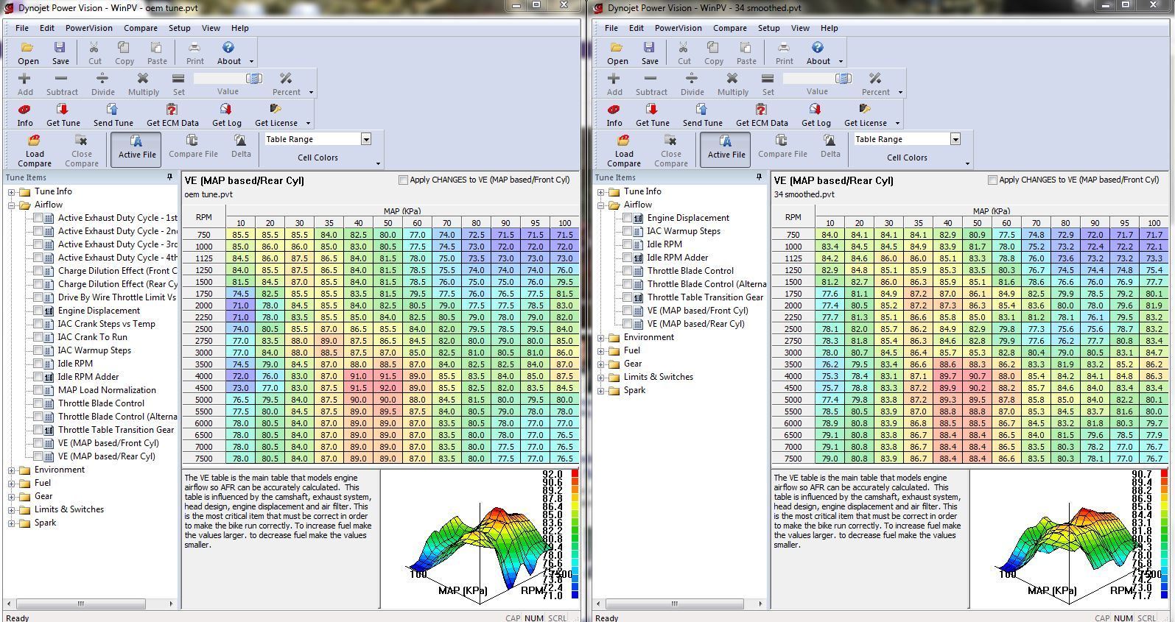Open Get ECM Data in left window

point(172,110)
